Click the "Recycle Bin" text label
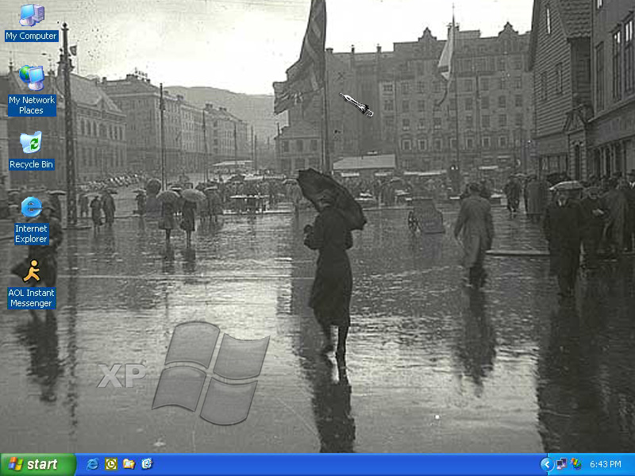 [x=31, y=164]
